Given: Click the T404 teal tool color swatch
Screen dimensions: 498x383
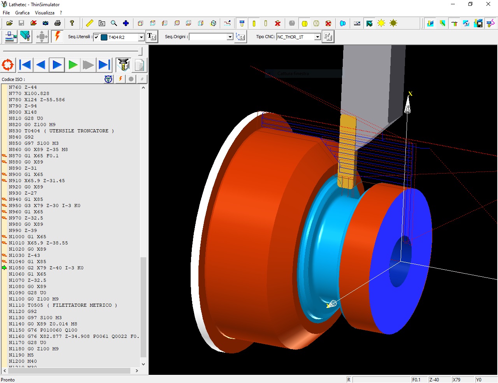Looking at the screenshot, I should pyautogui.click(x=104, y=37).
